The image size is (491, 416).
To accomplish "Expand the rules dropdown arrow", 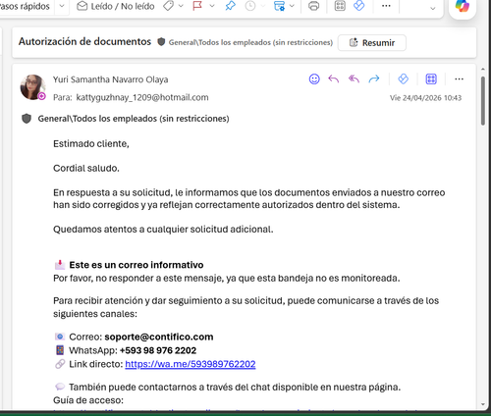I will pos(292,6).
